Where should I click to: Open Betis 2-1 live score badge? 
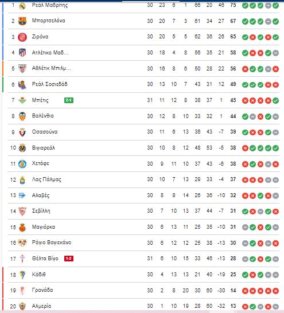tap(69, 100)
